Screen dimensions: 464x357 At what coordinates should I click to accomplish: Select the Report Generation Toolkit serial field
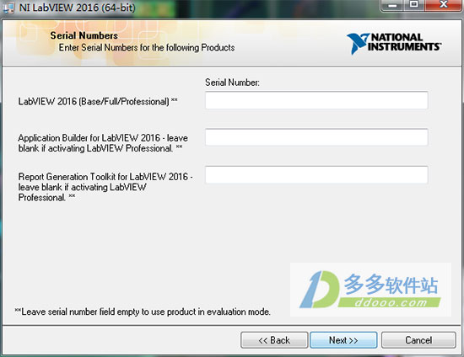coord(316,175)
